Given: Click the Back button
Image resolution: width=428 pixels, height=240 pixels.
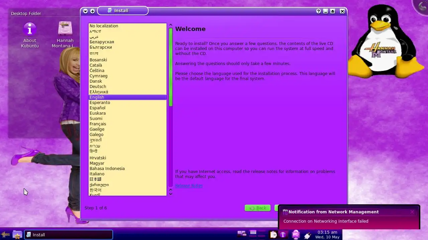Looking at the screenshot, I should tap(257, 208).
